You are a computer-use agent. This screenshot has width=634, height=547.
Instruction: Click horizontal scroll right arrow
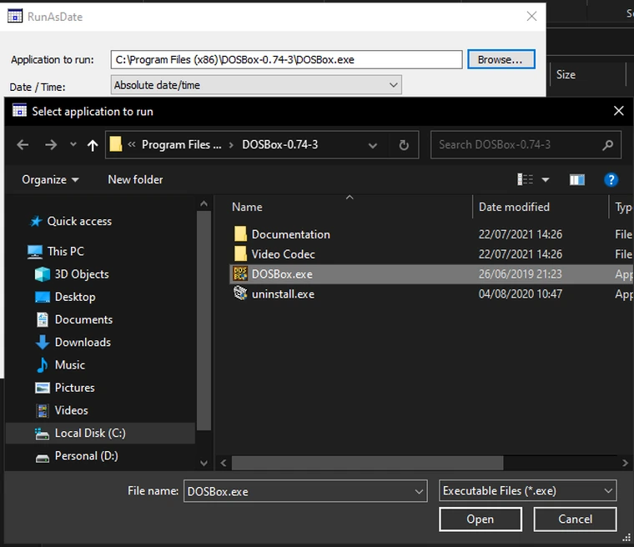[625, 463]
